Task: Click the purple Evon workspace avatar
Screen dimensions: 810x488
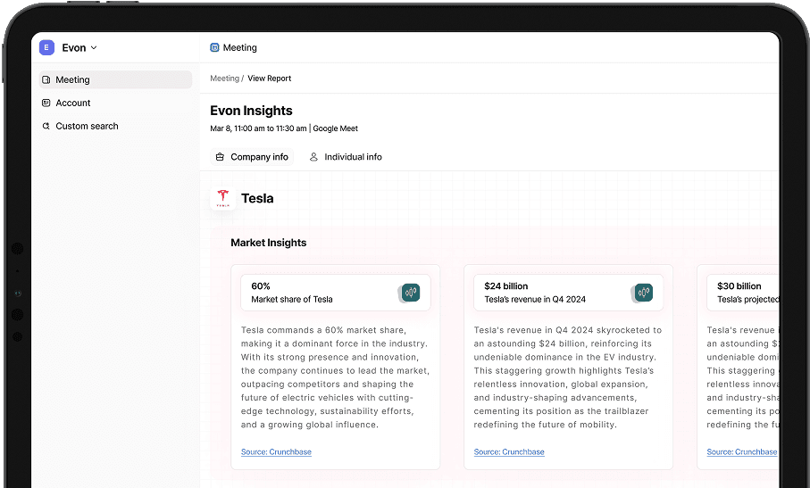Action: [46, 47]
